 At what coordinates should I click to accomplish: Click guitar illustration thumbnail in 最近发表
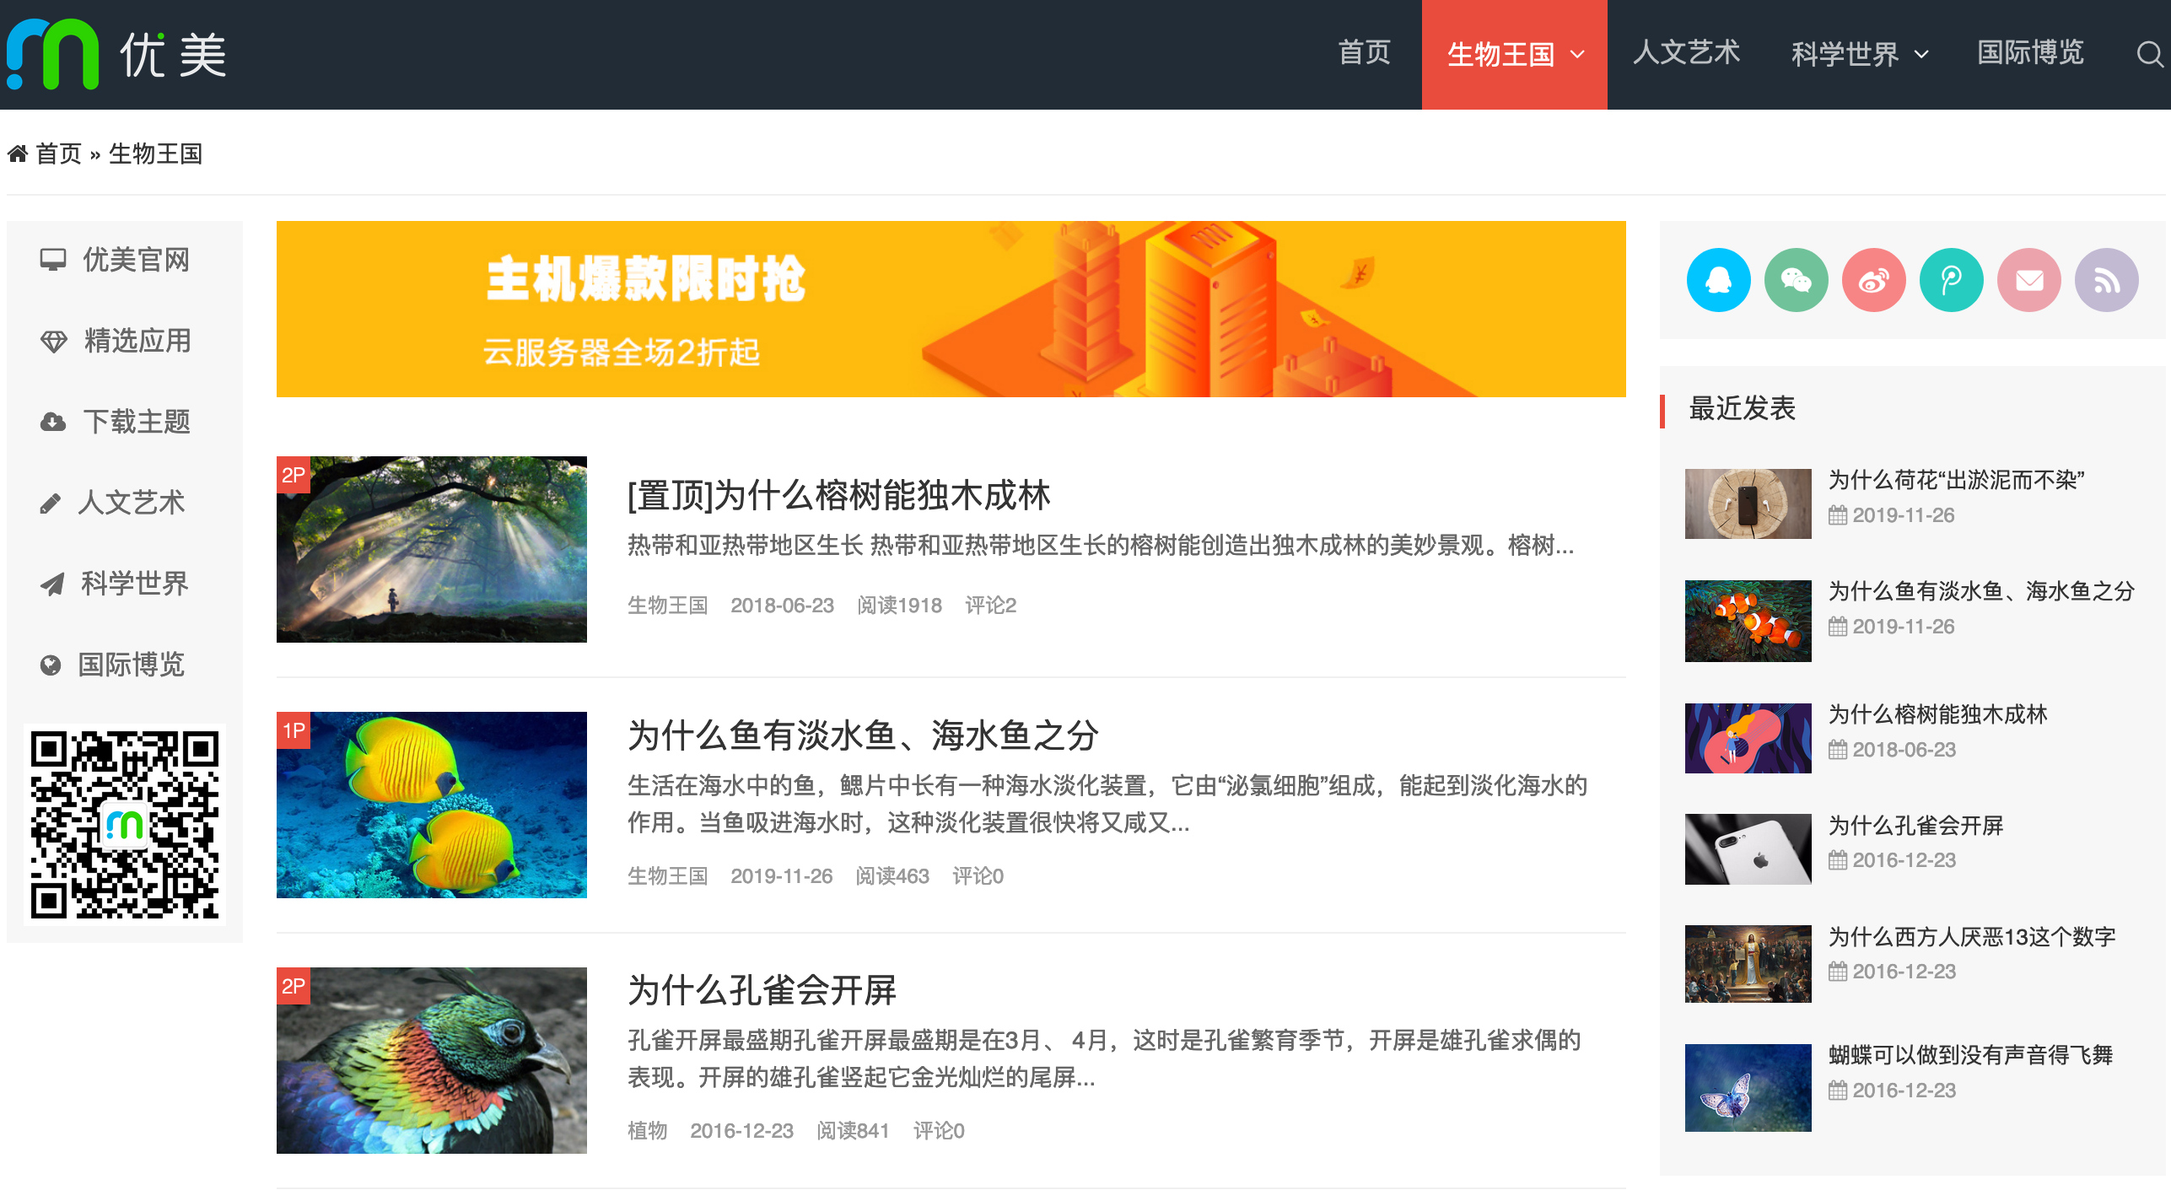click(1748, 739)
